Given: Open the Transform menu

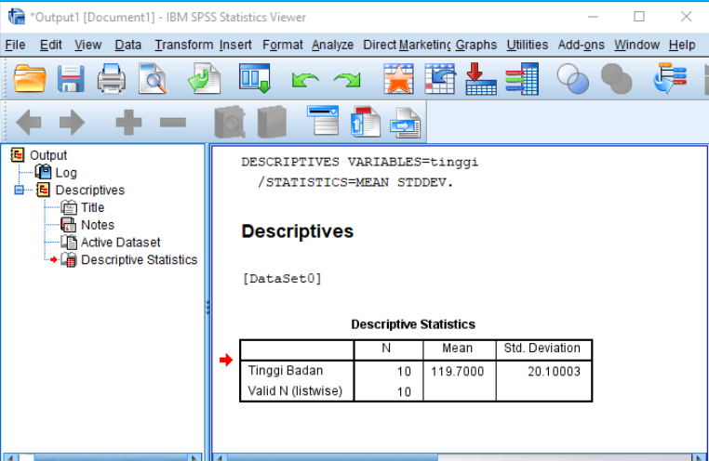Looking at the screenshot, I should coord(183,45).
